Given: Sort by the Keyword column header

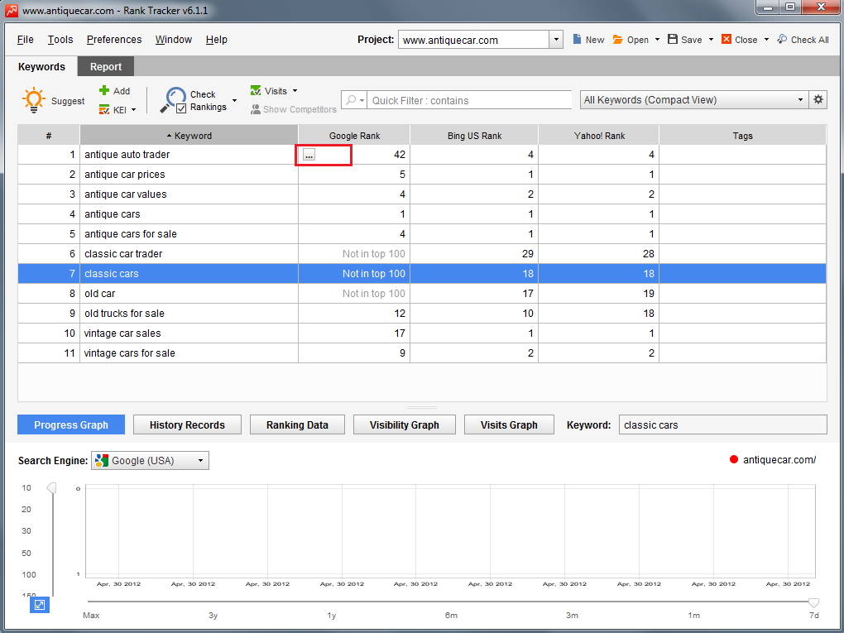Looking at the screenshot, I should click(189, 135).
